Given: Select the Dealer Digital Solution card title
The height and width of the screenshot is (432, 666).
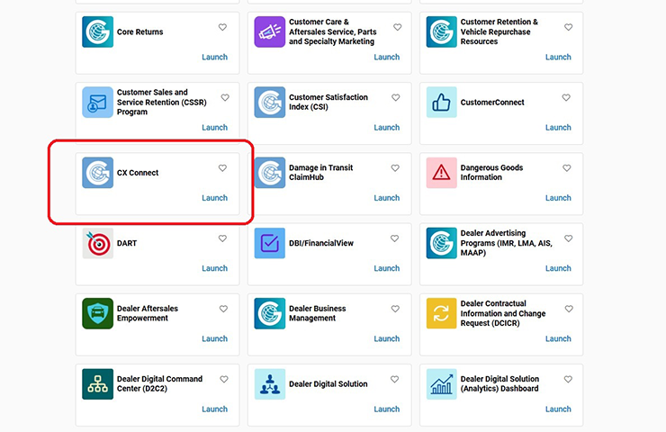Looking at the screenshot, I should coord(328,384).
